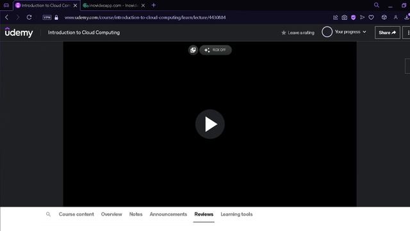
Task: Share this course
Action: click(x=387, y=33)
